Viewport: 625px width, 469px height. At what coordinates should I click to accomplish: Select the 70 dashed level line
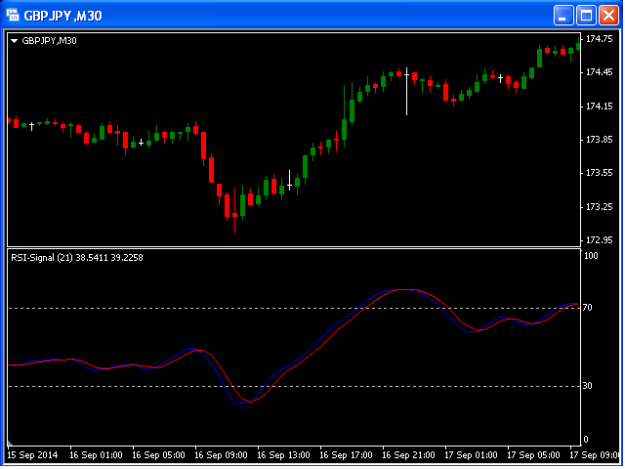click(x=293, y=309)
